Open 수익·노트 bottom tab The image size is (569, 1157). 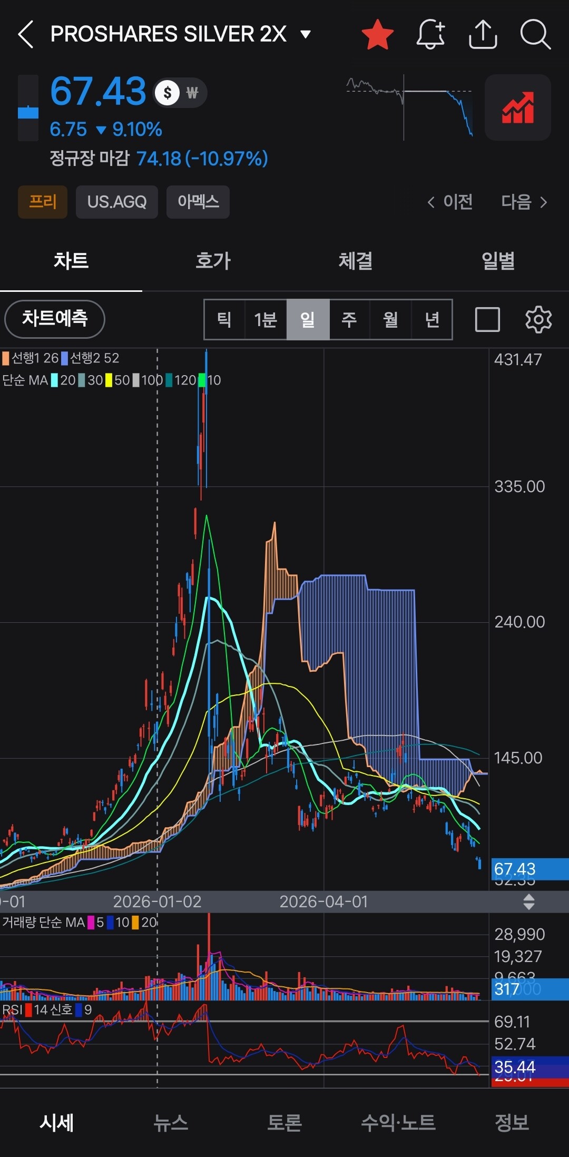(x=398, y=1123)
